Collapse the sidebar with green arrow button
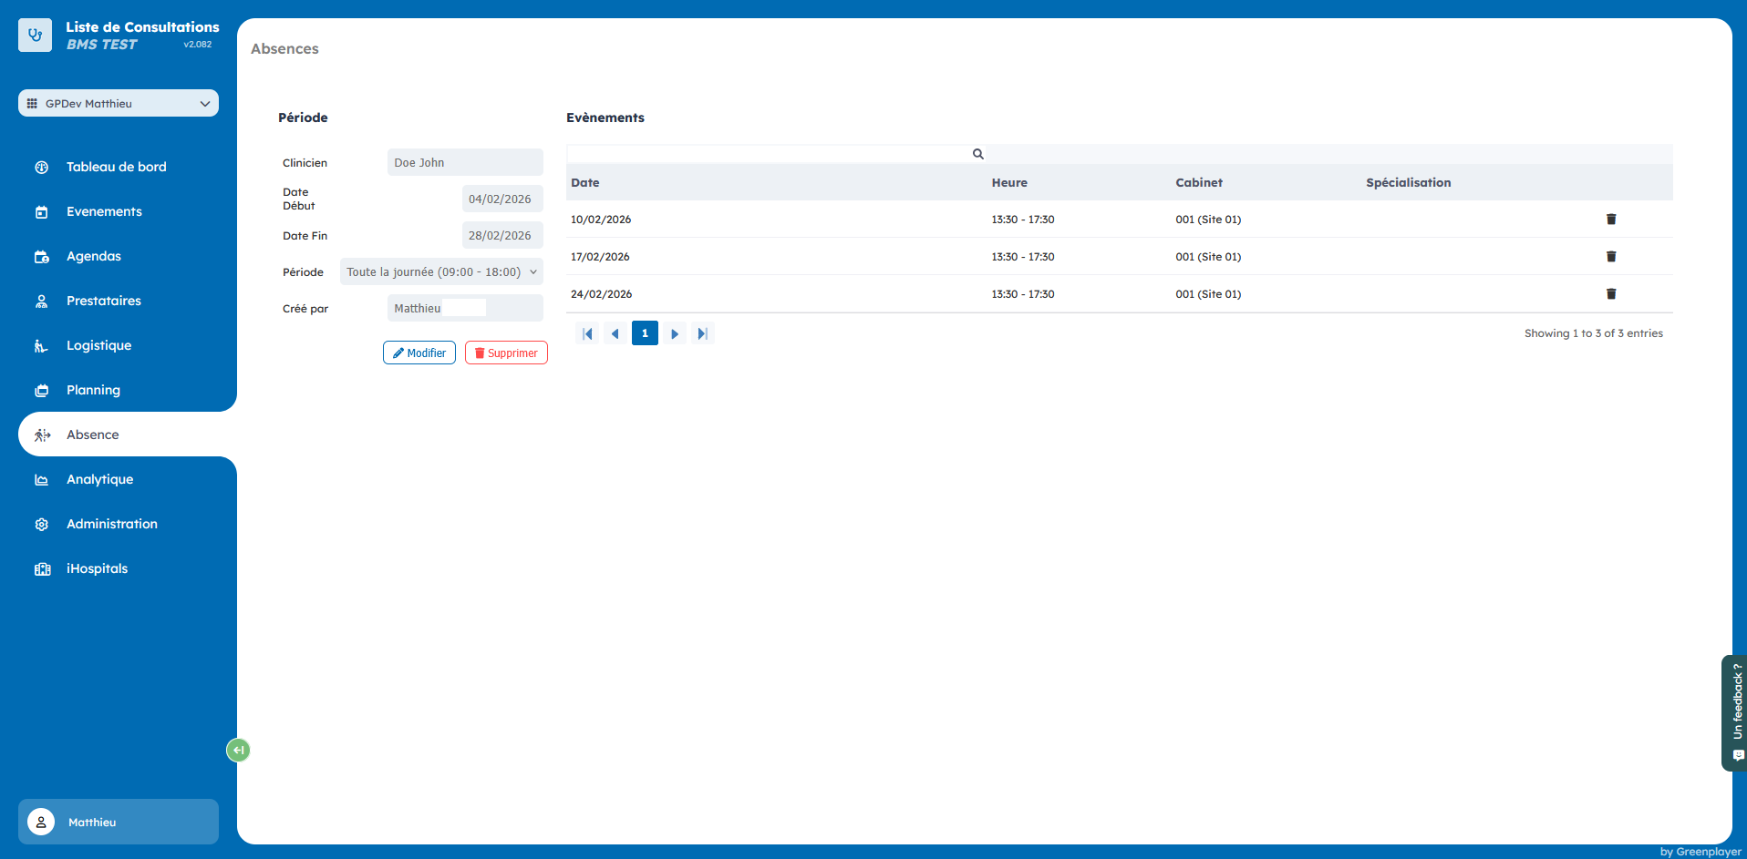1747x859 pixels. 238,750
